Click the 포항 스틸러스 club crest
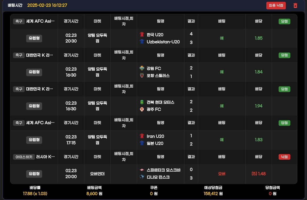This screenshot has width=307, height=200. tap(142, 75)
